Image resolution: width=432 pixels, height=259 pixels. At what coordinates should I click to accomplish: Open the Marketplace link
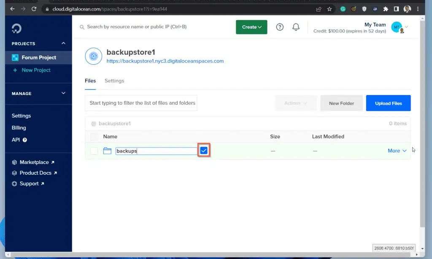point(34,162)
